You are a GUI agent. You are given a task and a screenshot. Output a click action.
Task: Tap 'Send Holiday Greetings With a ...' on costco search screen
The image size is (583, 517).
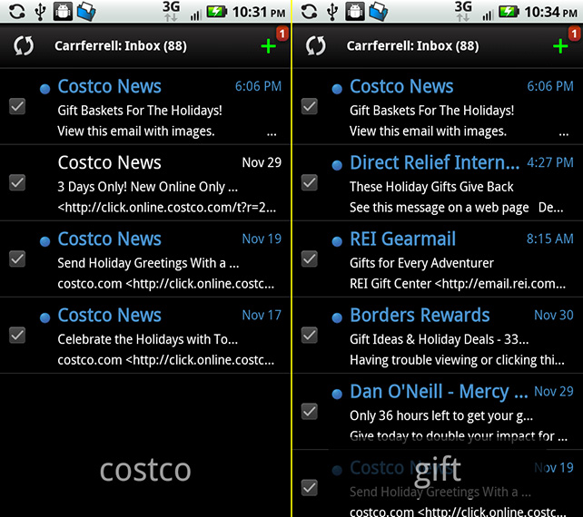tap(148, 263)
